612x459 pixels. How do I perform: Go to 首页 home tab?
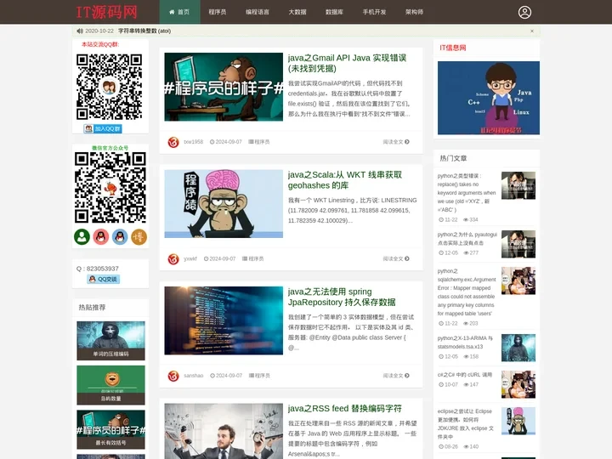point(179,12)
